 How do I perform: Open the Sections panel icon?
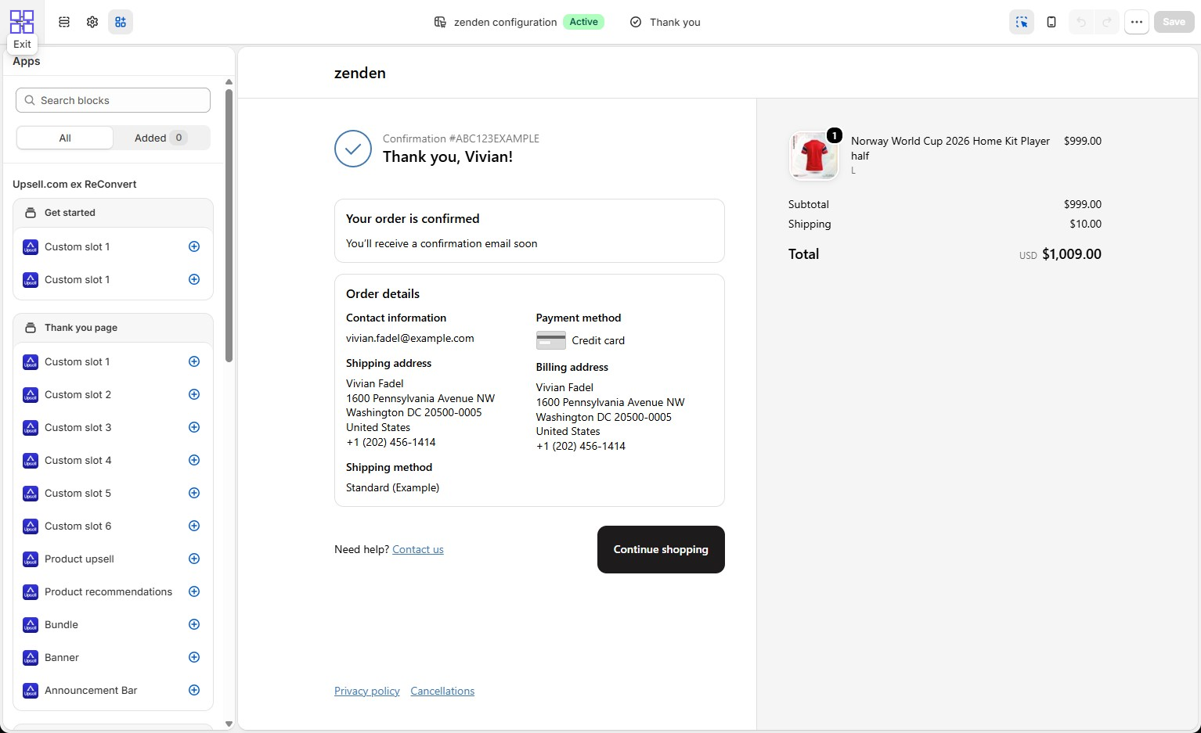pos(64,22)
